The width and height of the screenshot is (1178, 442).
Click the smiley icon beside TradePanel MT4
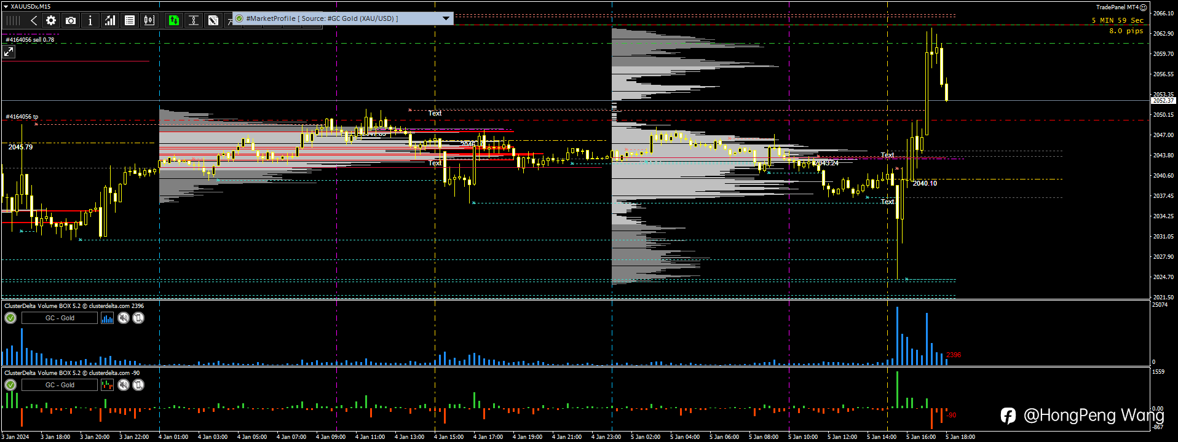point(1144,7)
